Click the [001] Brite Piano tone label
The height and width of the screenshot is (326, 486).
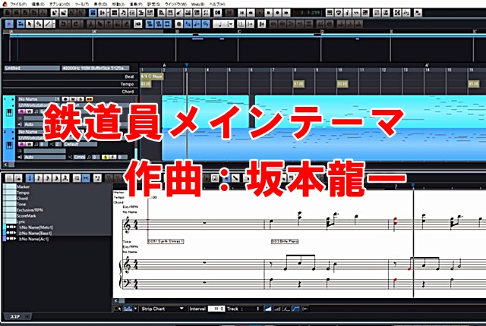(x=285, y=241)
